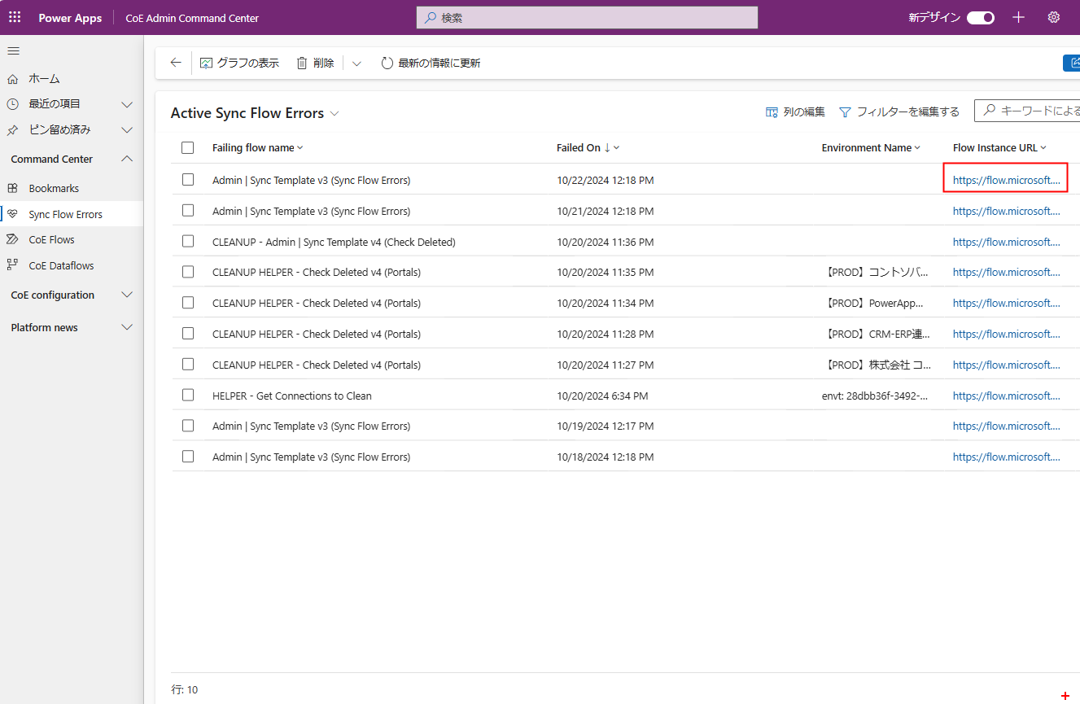
Task: Check the 10/20/2024 11:35 PM row checkbox
Action: coord(188,272)
